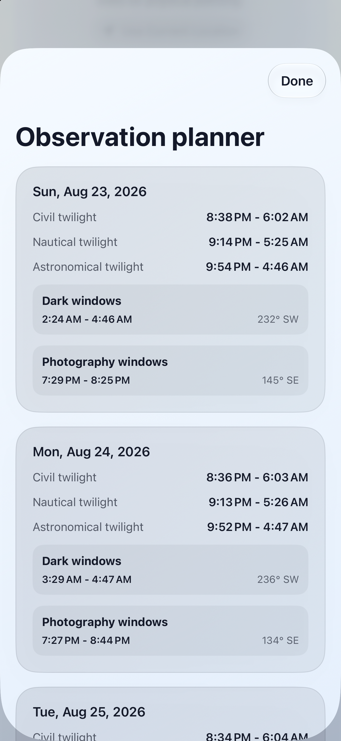Tap the 232° SW direction label
The width and height of the screenshot is (341, 741).
278,319
